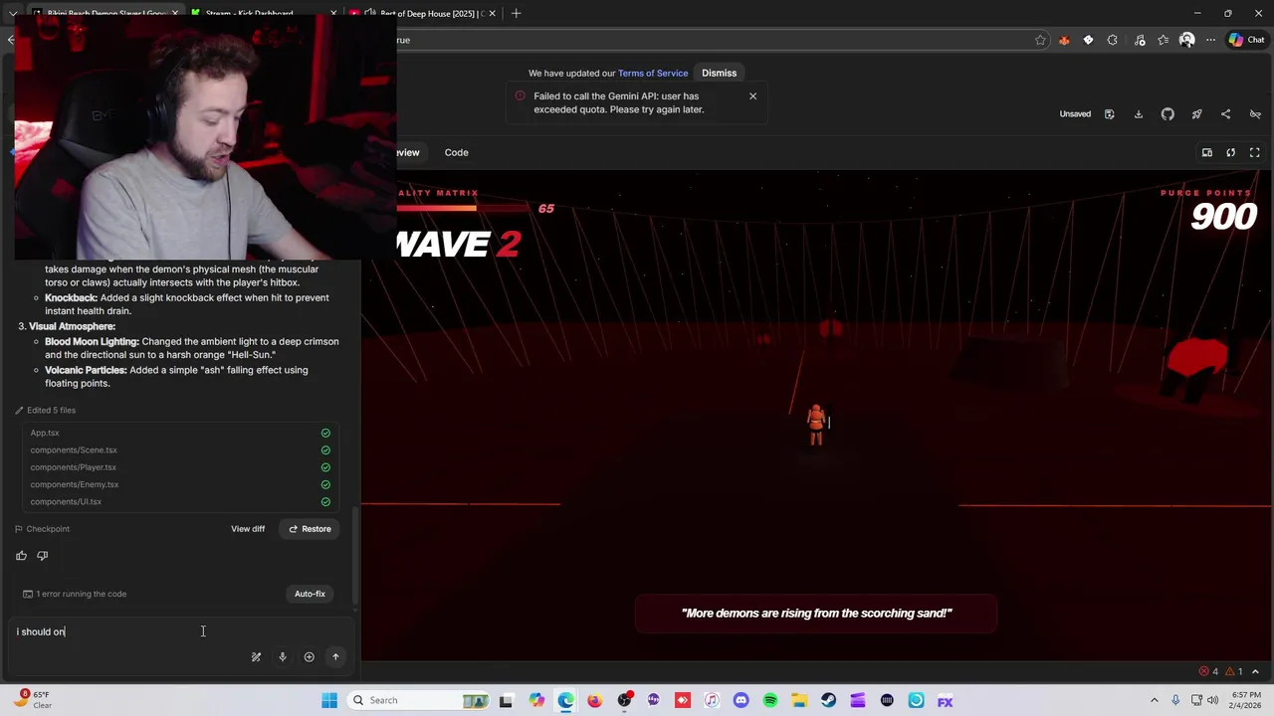Open Steam from the taskbar
This screenshot has width=1274, height=716.
[828, 700]
